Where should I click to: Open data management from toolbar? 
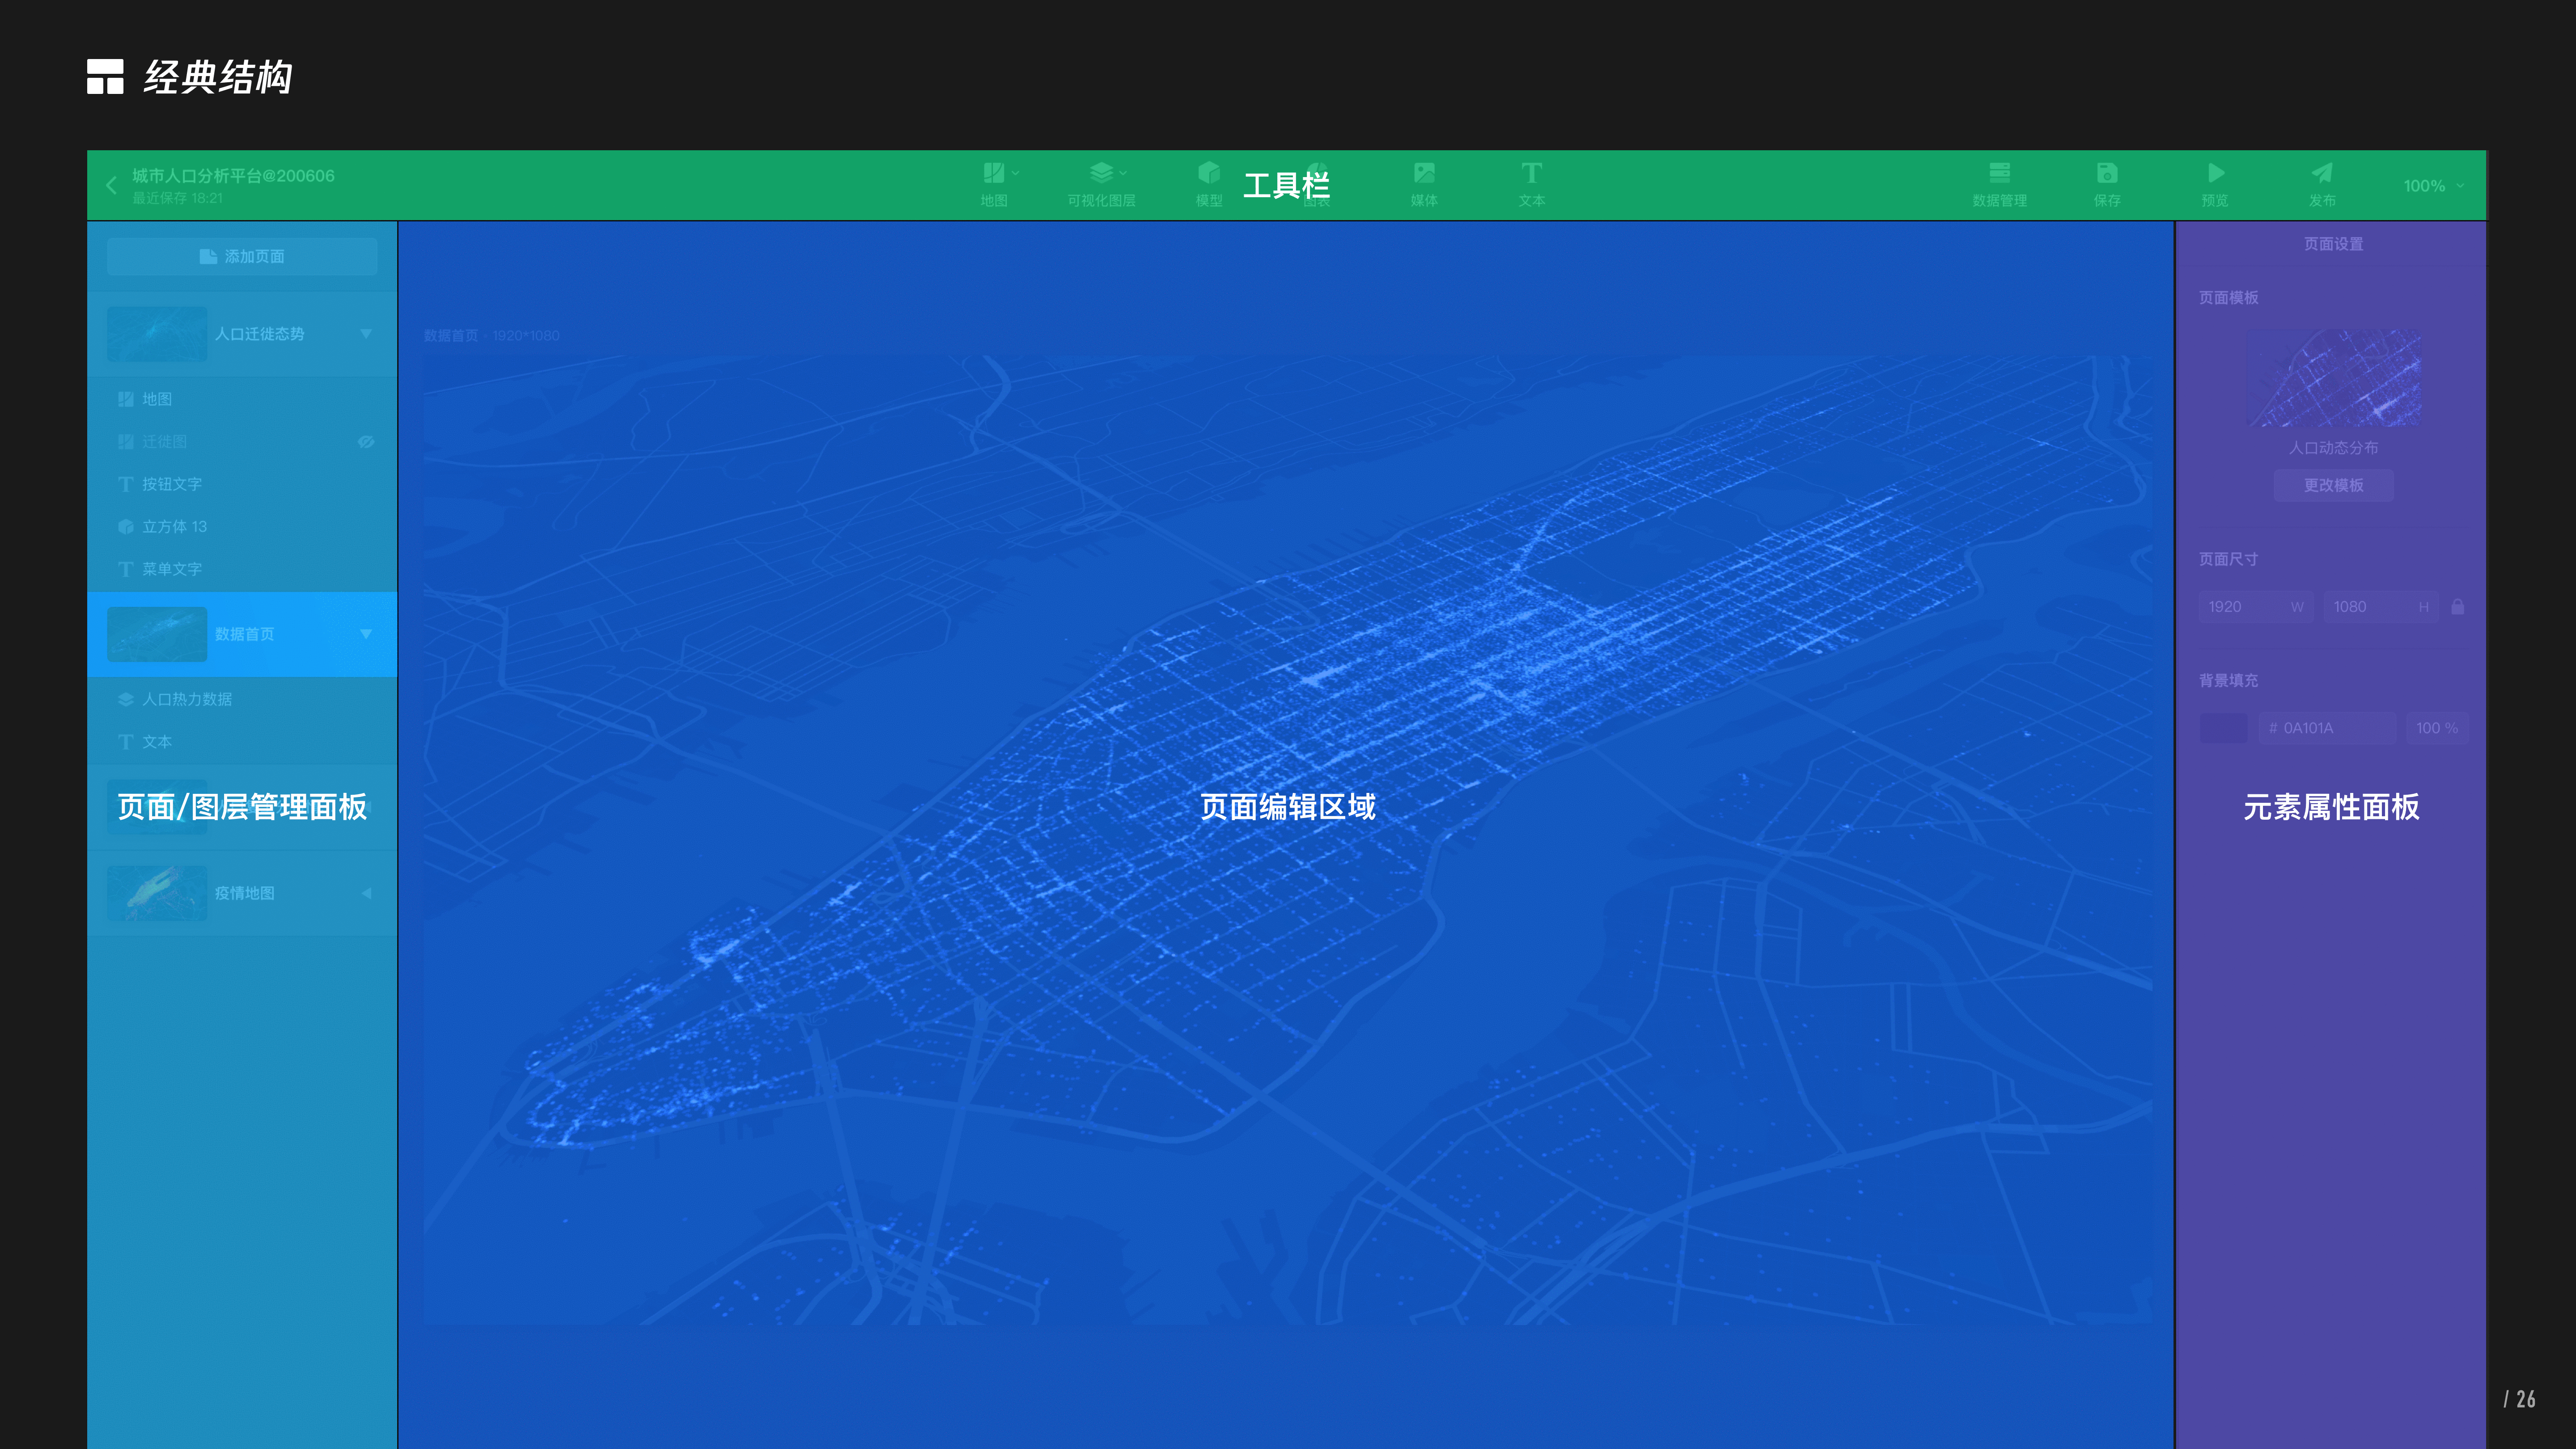click(x=1999, y=174)
